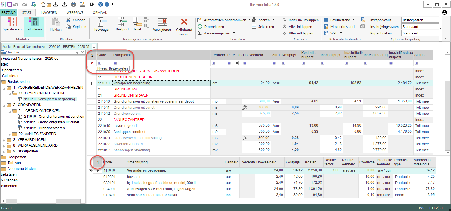Select the Tarieven folder in the tree

pyautogui.click(x=14, y=163)
